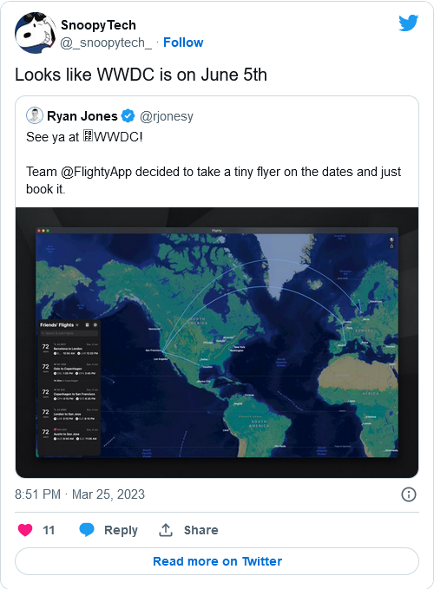Follow the @_snoopytech_ account
The image size is (434, 589).
pos(183,43)
